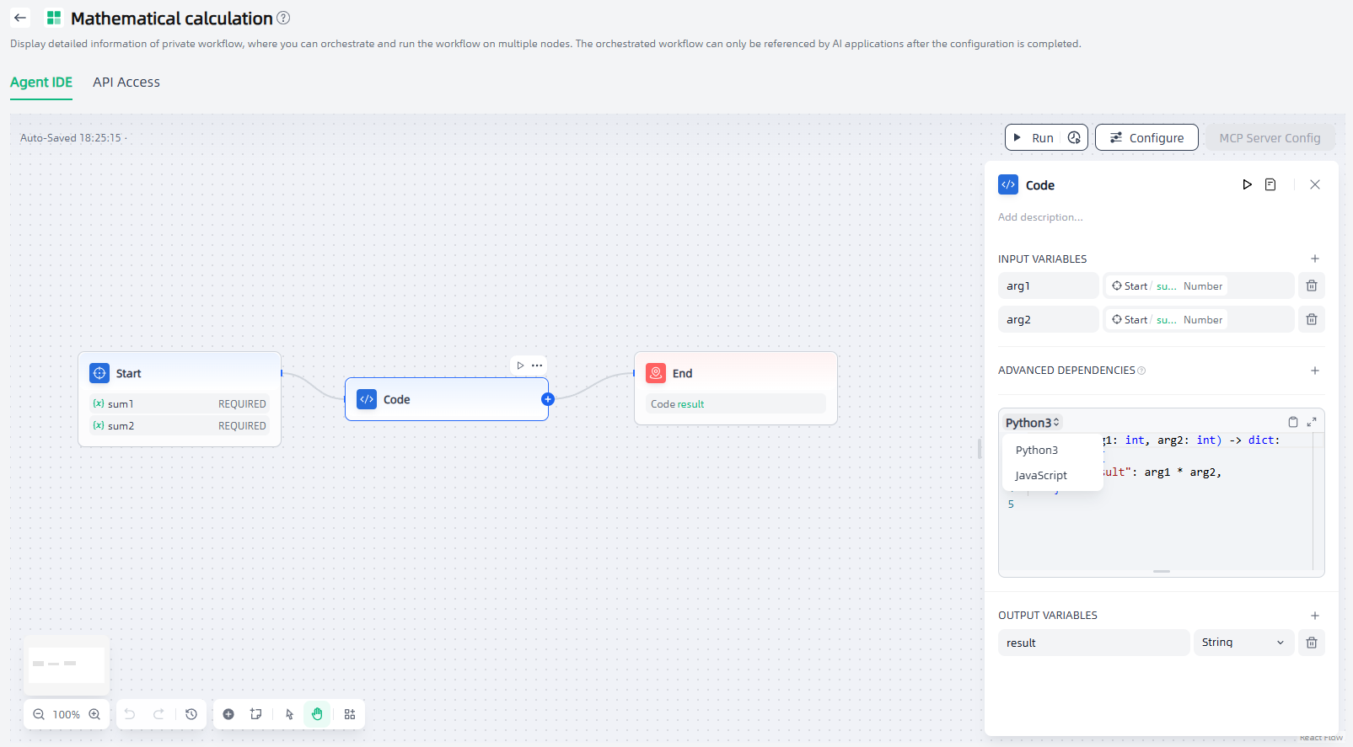Open the Python3 language selector
This screenshot has height=747, width=1353.
(x=1032, y=423)
